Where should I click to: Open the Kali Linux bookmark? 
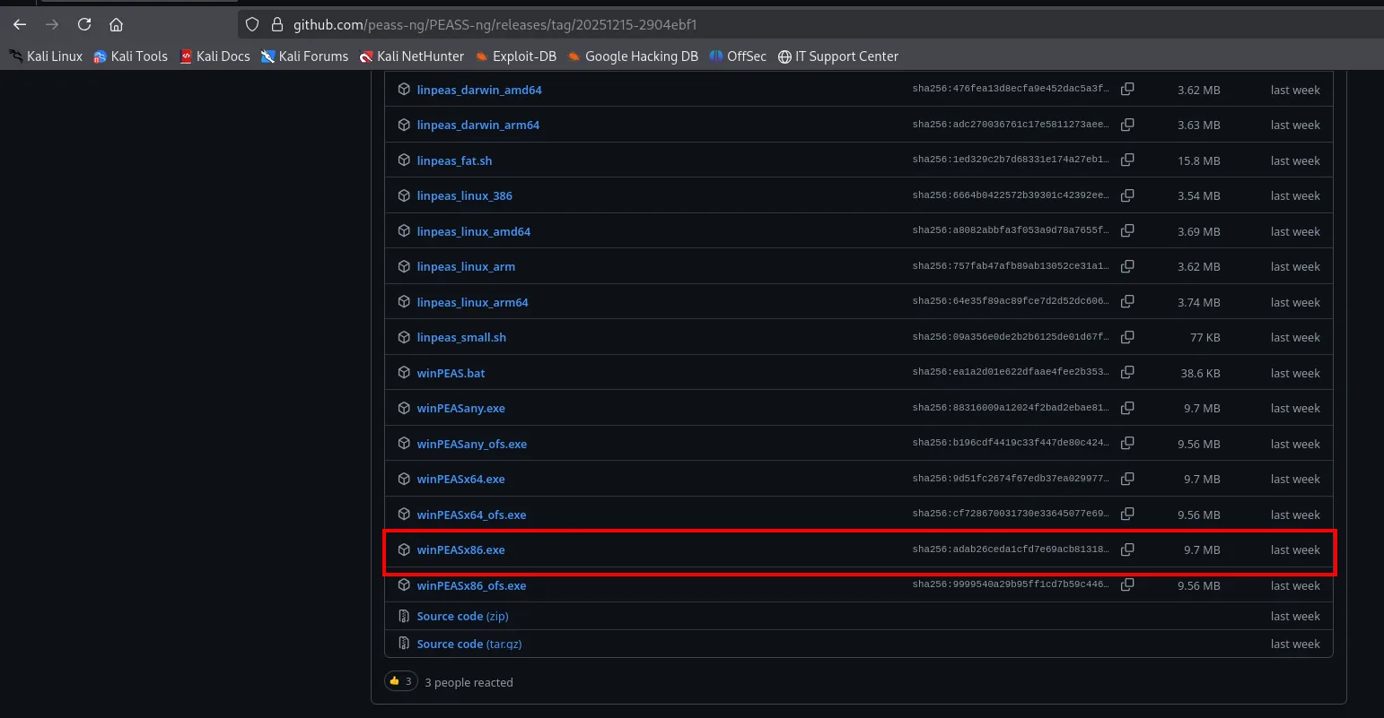point(46,56)
